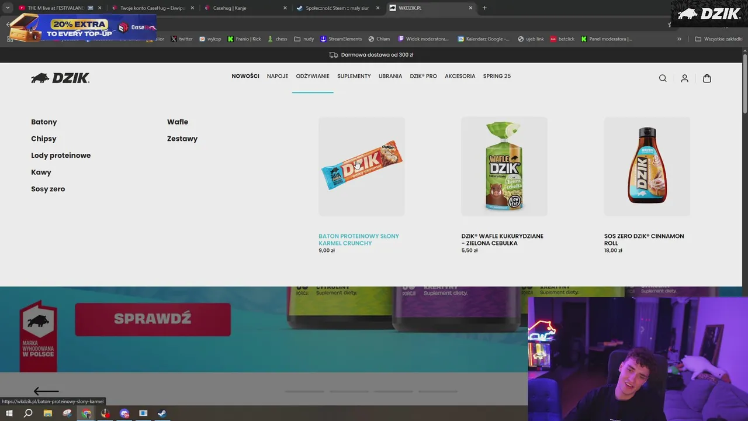Open the NOWOŚCI menu
Image resolution: width=748 pixels, height=421 pixels.
pos(245,76)
